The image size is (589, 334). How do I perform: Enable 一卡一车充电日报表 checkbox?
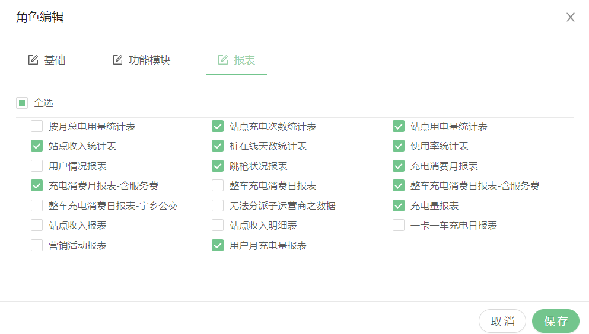[399, 226]
